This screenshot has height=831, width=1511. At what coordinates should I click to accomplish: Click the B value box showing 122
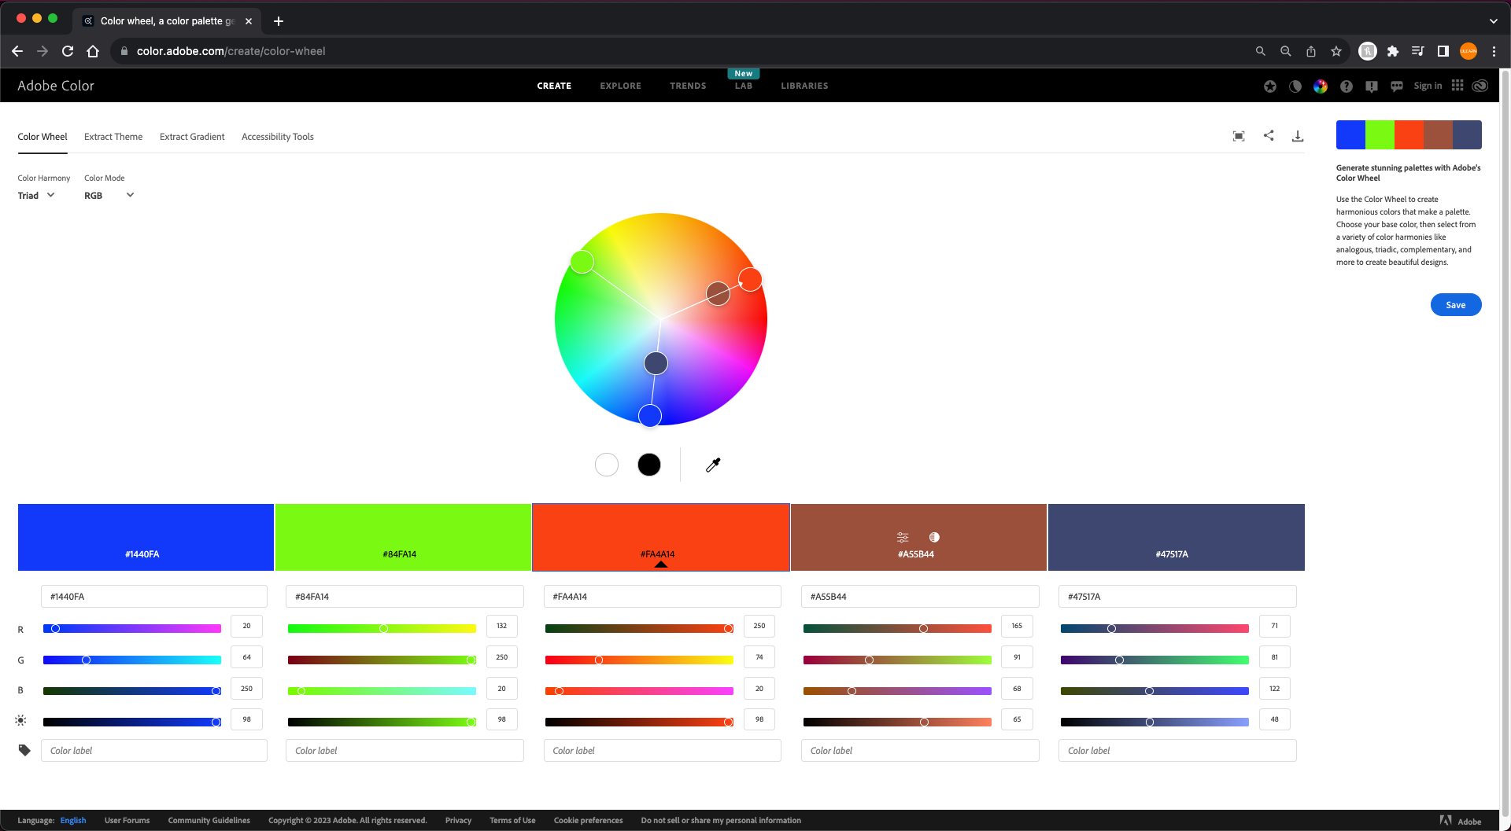1274,688
